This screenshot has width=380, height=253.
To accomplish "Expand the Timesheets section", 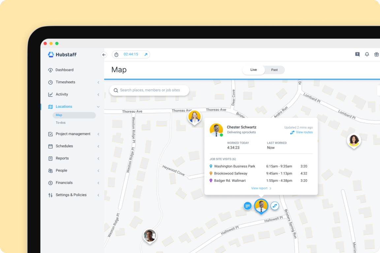I will tap(98, 82).
